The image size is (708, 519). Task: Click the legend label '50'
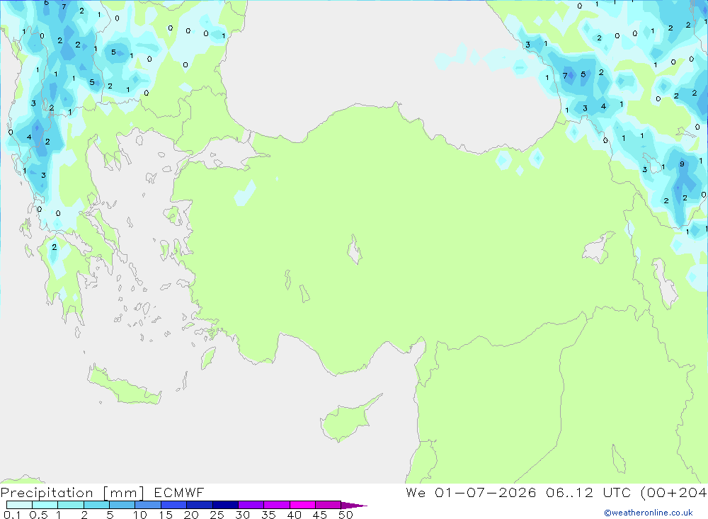(346, 515)
